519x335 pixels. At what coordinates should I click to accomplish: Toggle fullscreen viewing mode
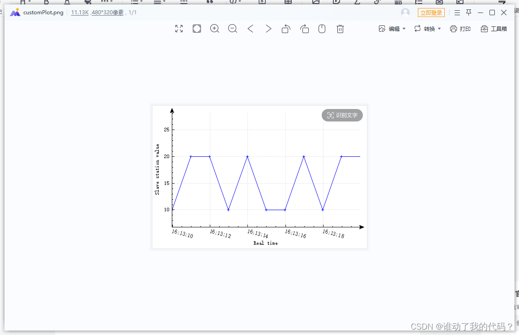point(179,29)
